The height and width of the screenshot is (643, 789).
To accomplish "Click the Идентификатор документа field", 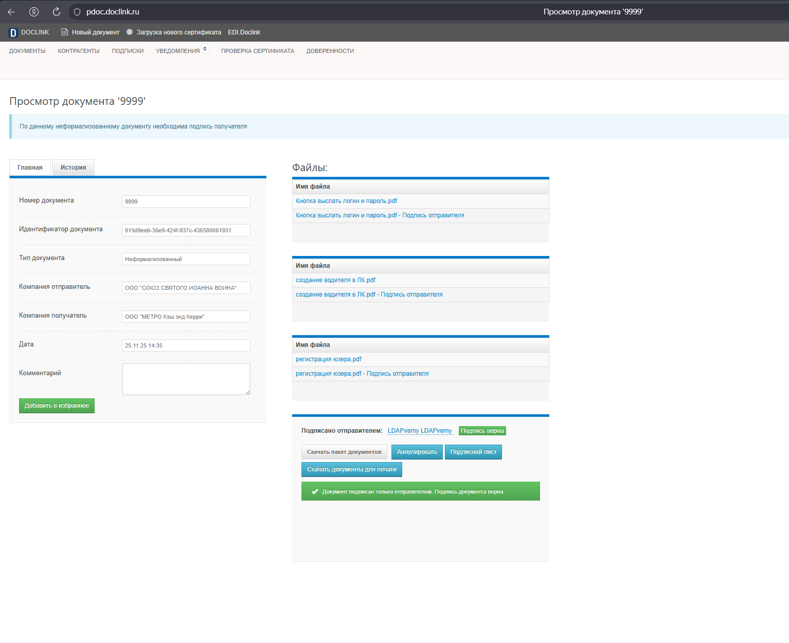I will [186, 230].
